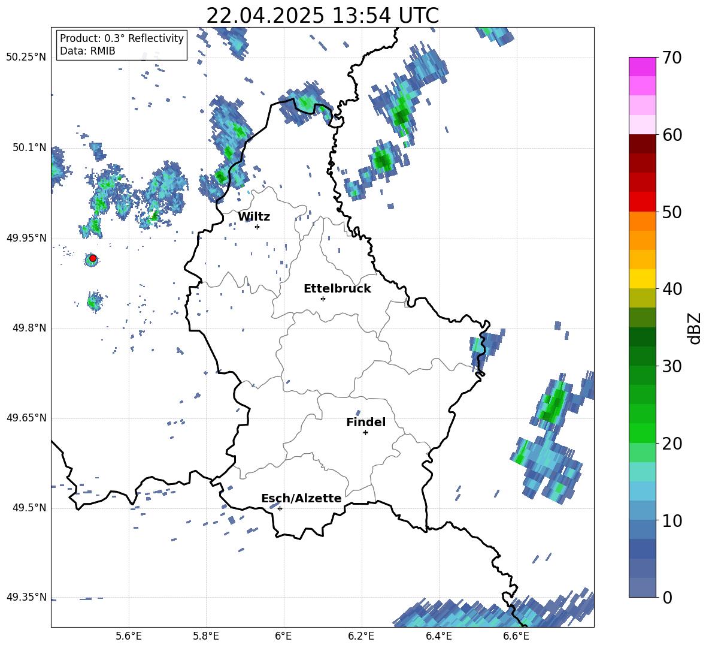
Task: Click the yellow colorbar segment above 40
Action: point(642,279)
